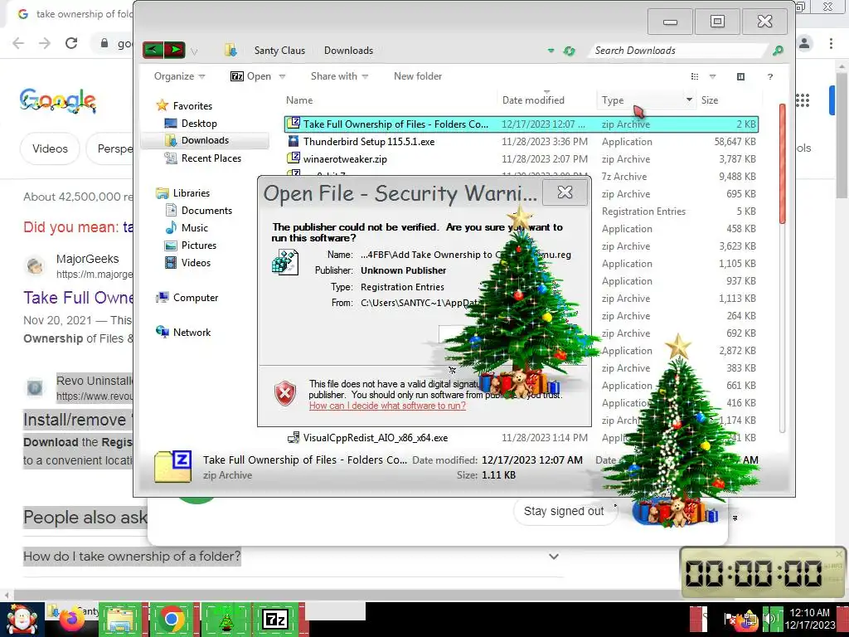The height and width of the screenshot is (637, 849).
Task: Open the Take Full Ownership result link
Action: pos(79,298)
